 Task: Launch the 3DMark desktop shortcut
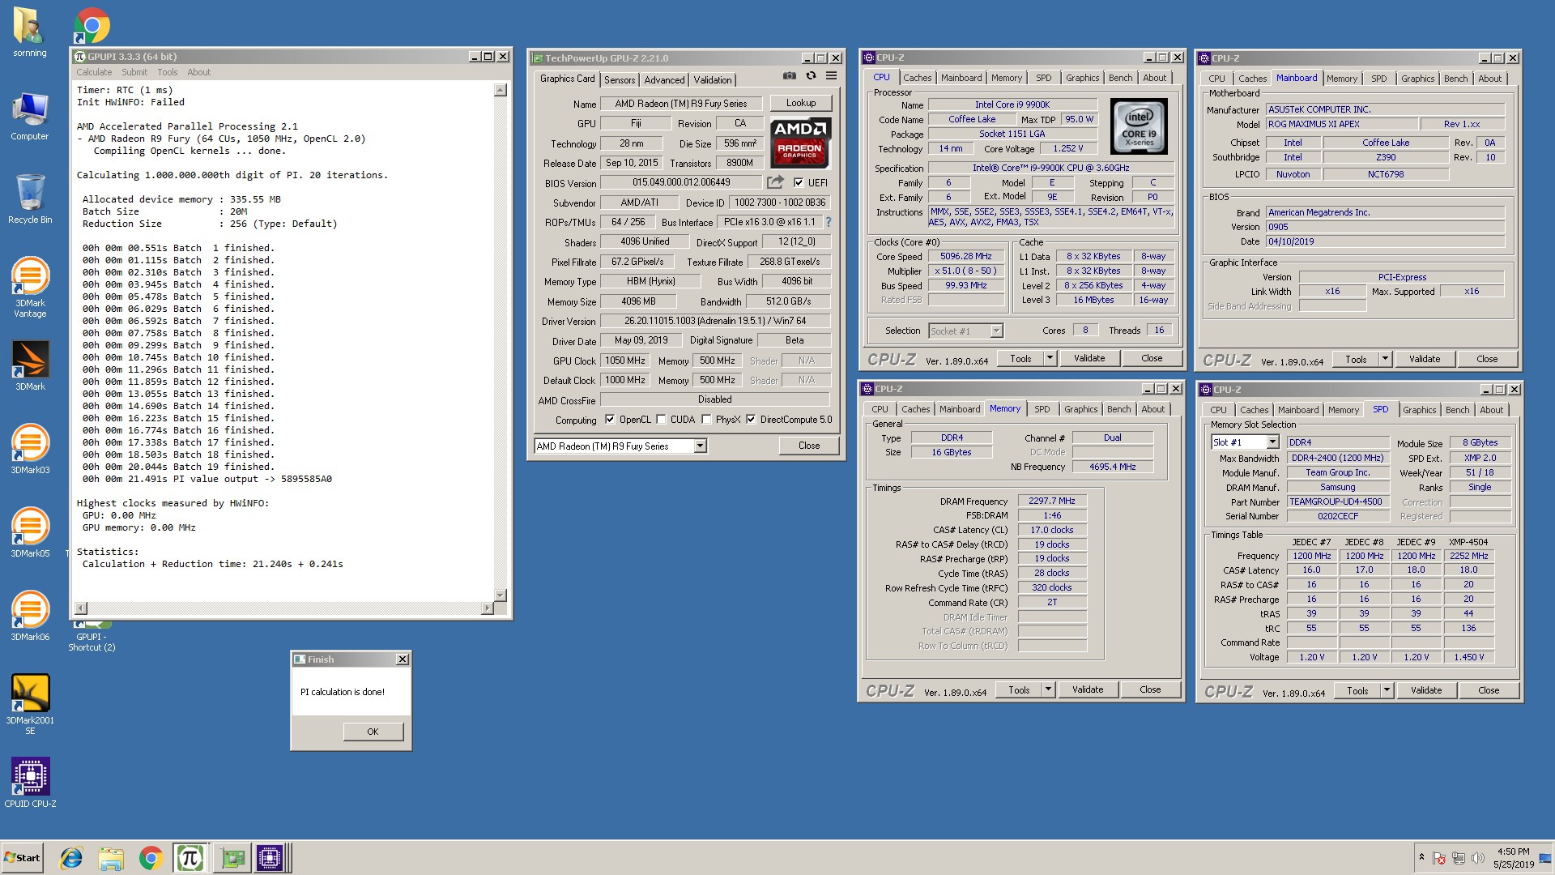pos(30,365)
